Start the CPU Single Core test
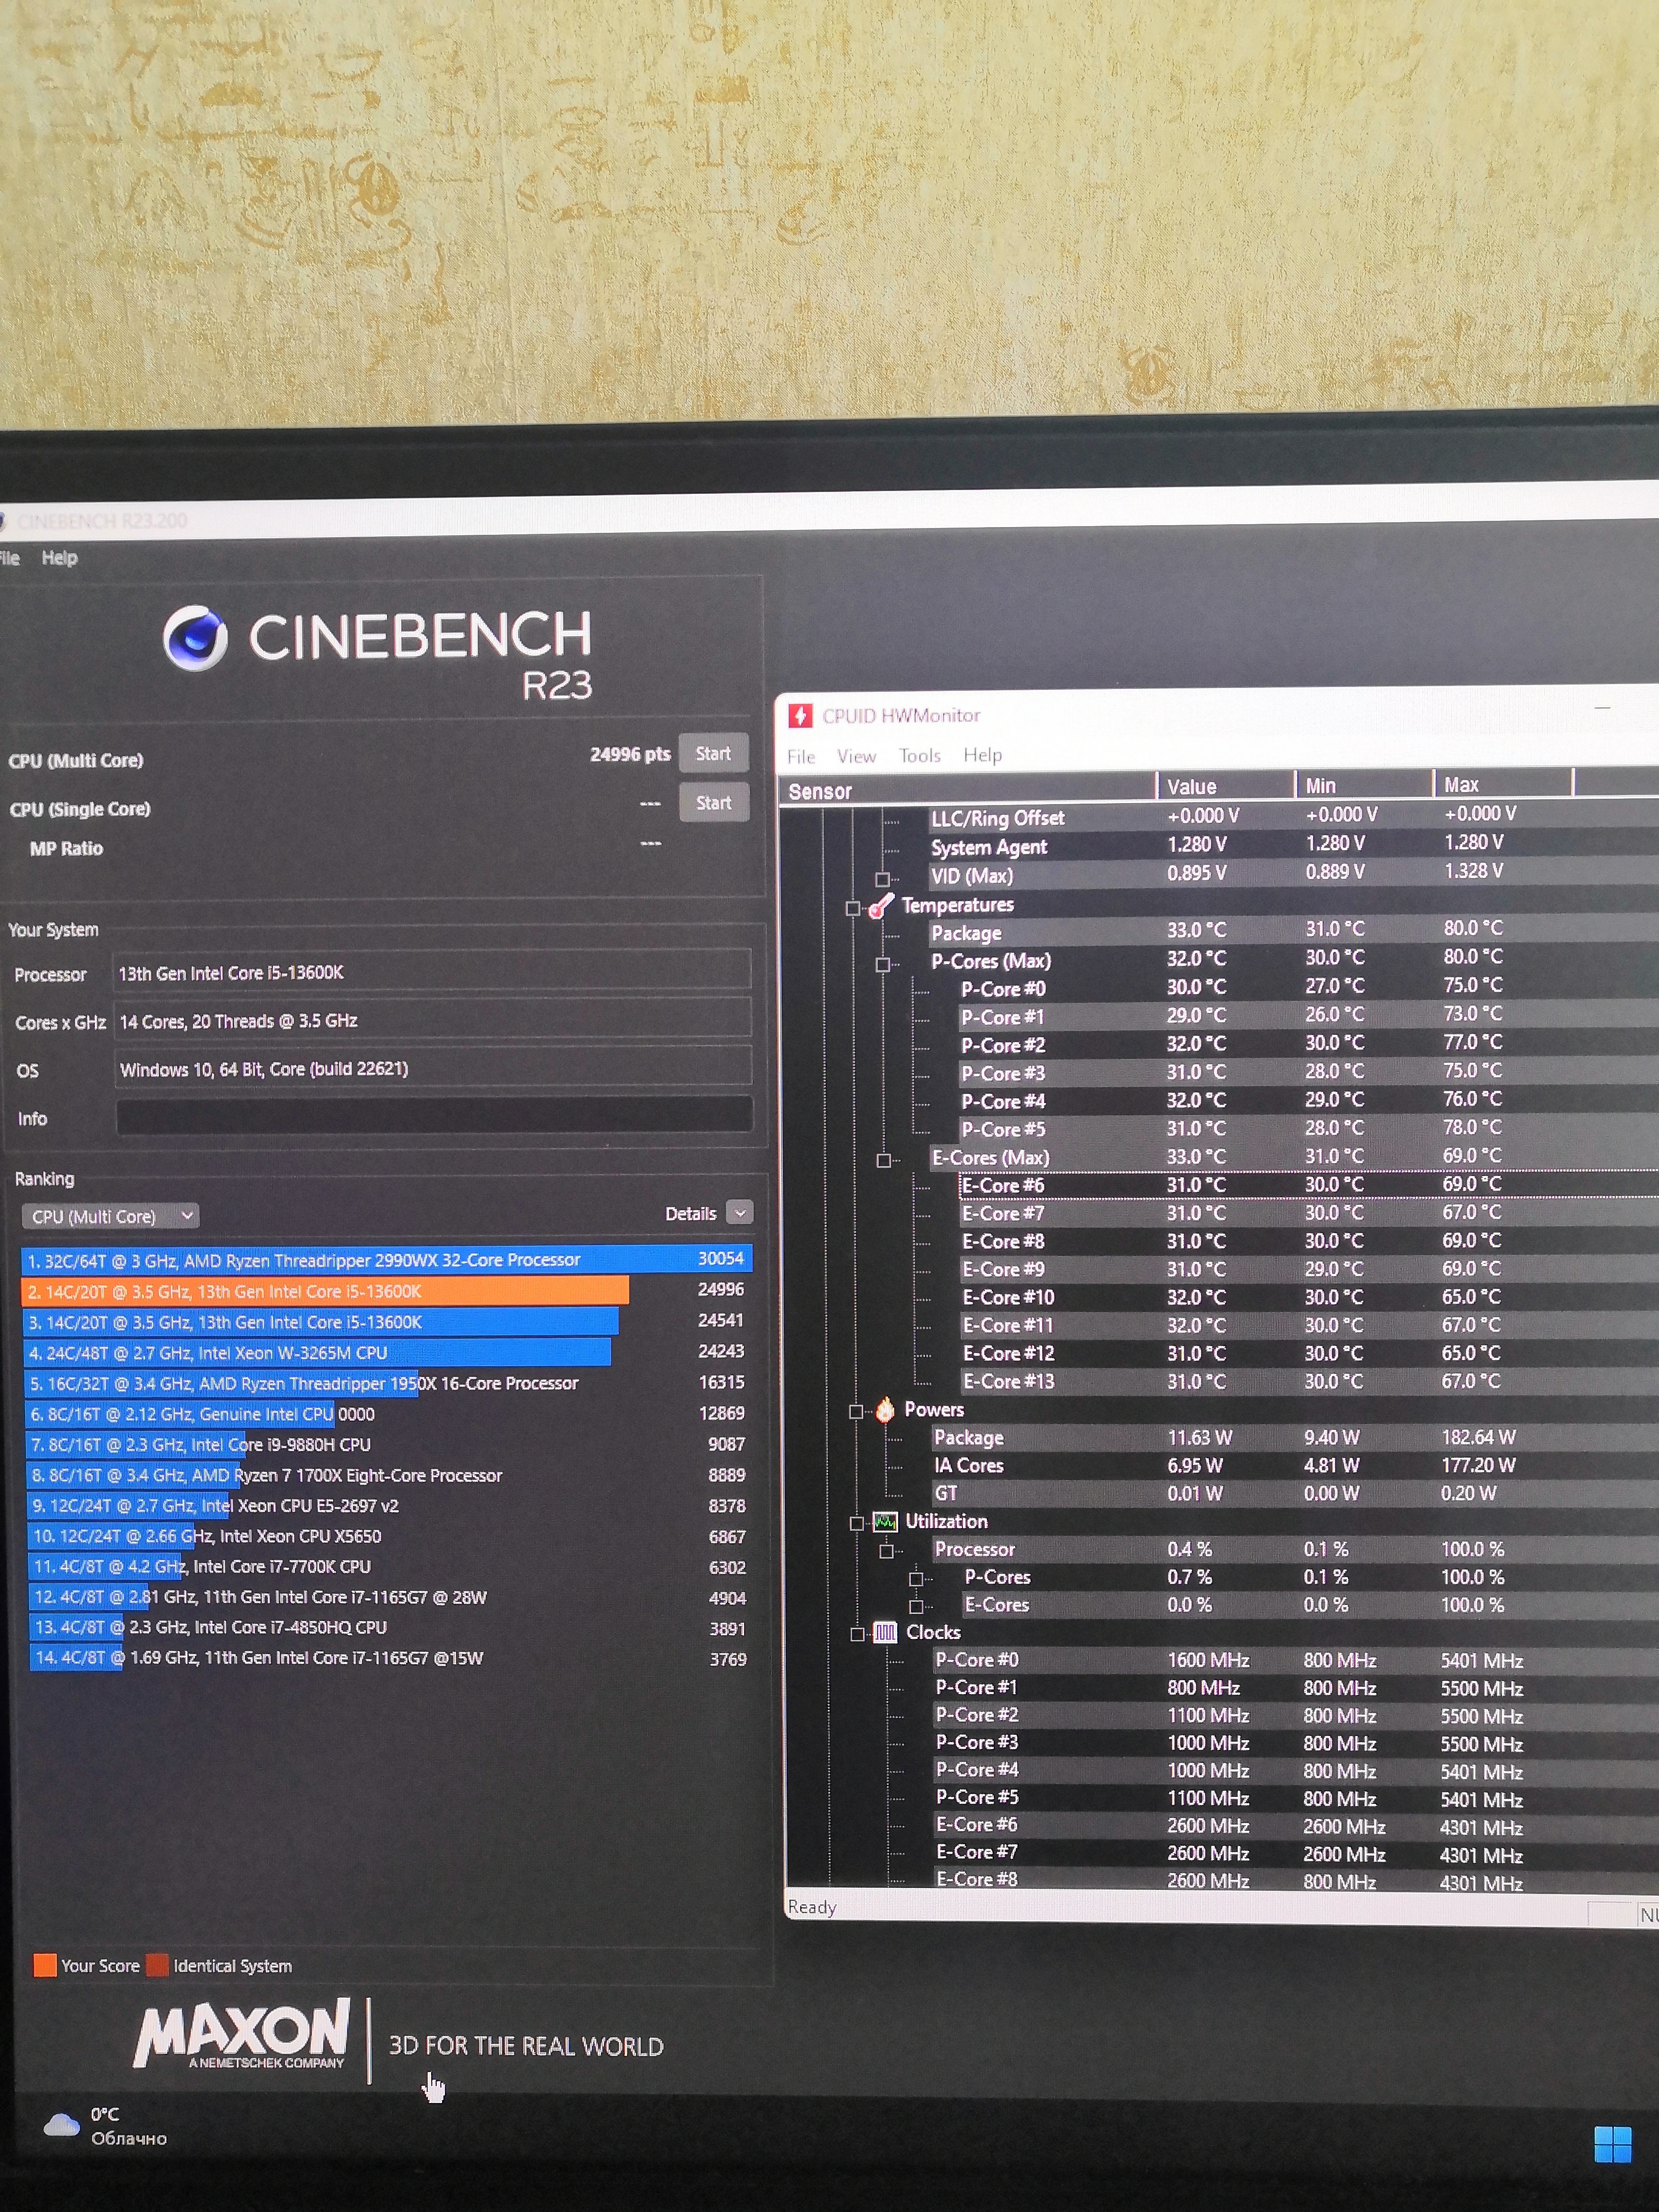 [x=713, y=802]
